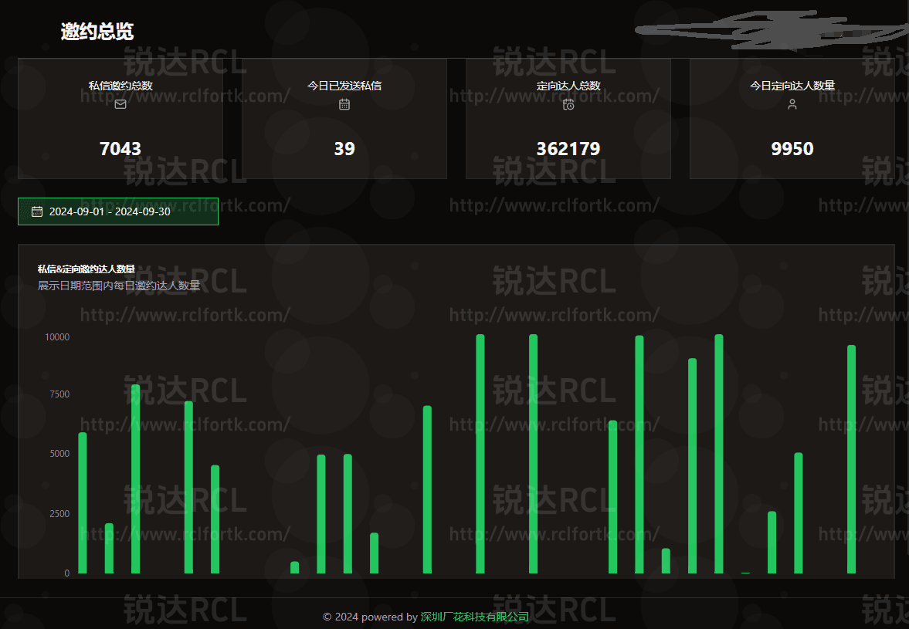909x629 pixels.
Task: Click the calendar icon inside the date range selector
Action: pos(36,211)
